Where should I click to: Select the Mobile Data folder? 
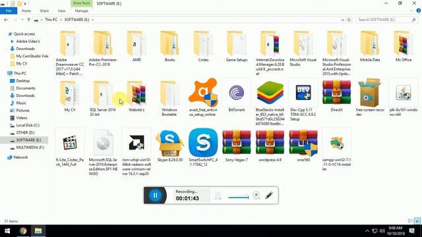pos(370,46)
